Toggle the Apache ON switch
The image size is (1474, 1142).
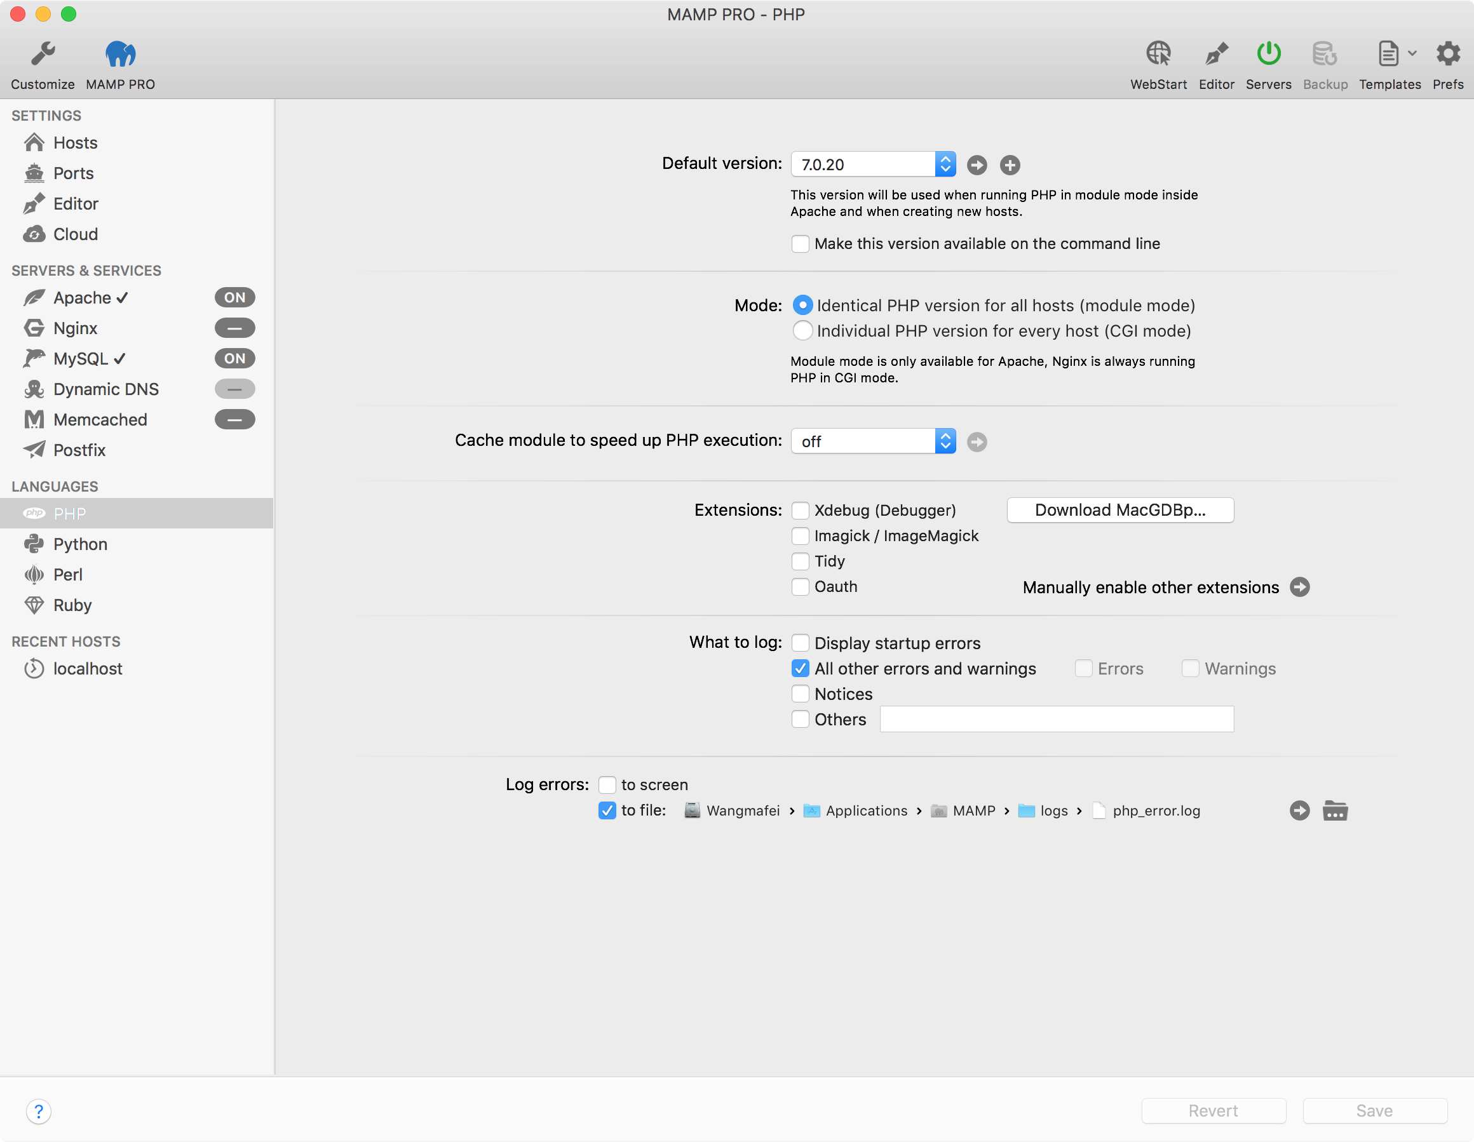(234, 297)
